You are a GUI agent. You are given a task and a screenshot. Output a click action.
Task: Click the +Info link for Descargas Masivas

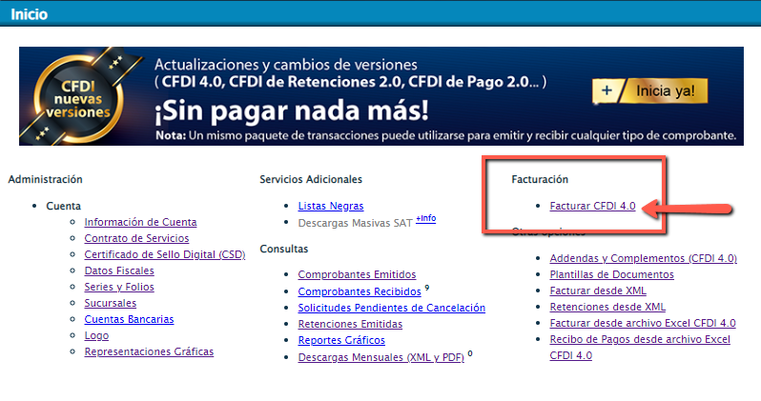point(425,218)
